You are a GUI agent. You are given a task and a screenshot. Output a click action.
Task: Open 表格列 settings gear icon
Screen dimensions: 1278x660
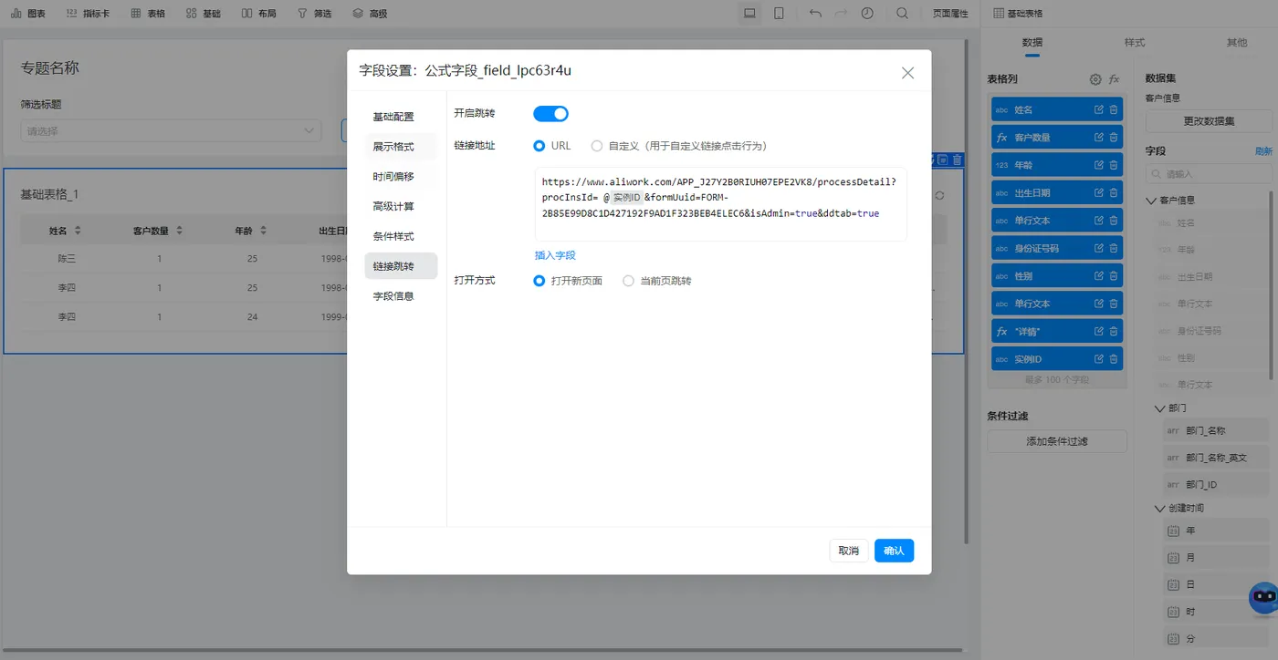click(x=1095, y=79)
